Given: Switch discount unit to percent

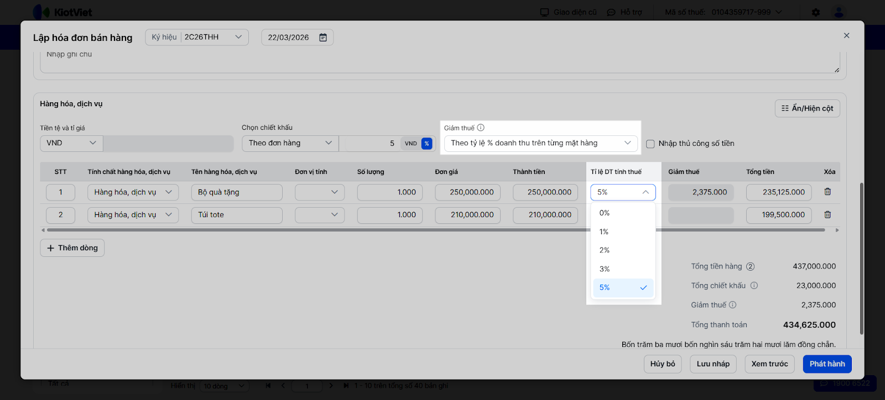Looking at the screenshot, I should pos(426,144).
